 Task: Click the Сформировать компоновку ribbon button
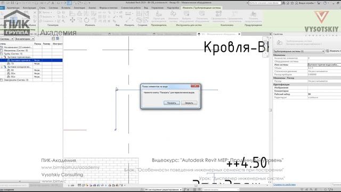218,17
